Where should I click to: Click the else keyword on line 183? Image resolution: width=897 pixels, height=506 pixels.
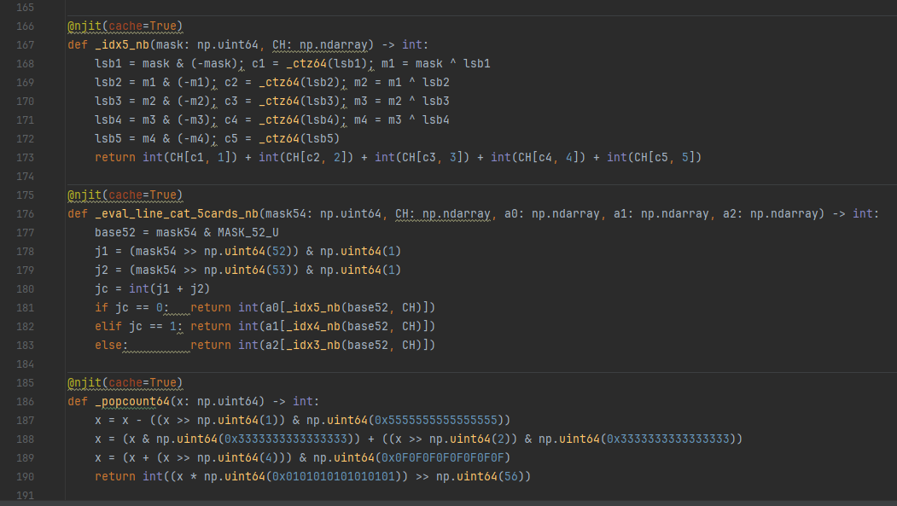pyautogui.click(x=108, y=346)
